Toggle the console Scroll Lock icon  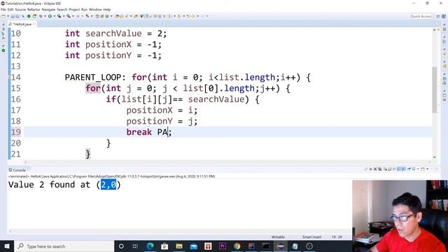(389, 169)
